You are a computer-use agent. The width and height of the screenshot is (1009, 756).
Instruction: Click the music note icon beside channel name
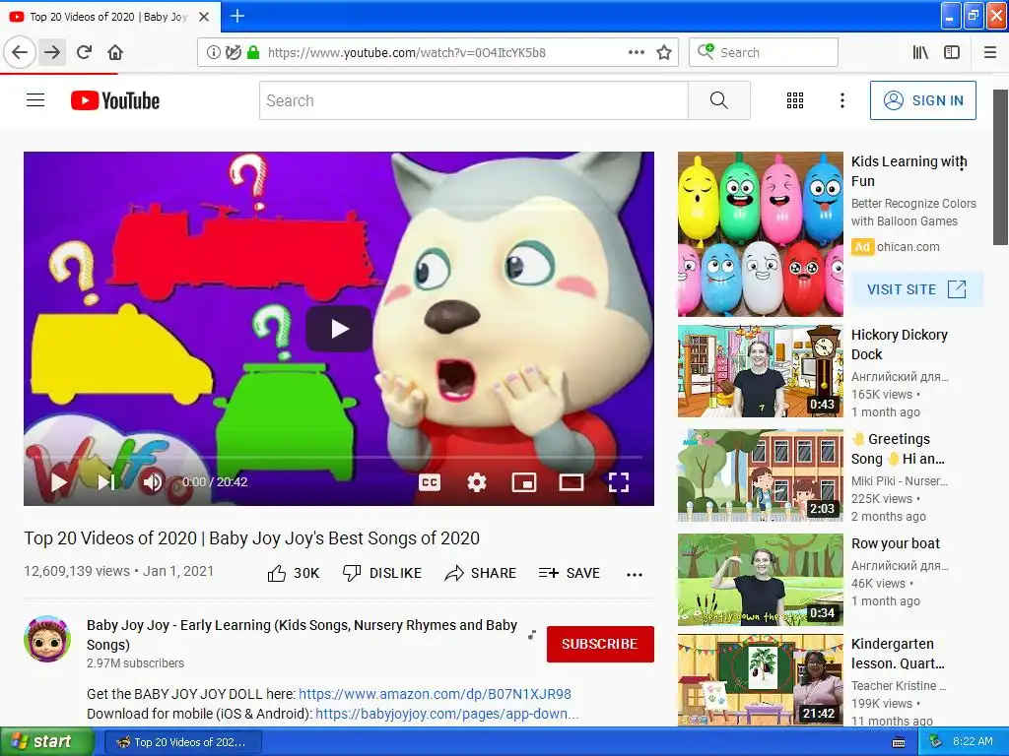pos(531,635)
